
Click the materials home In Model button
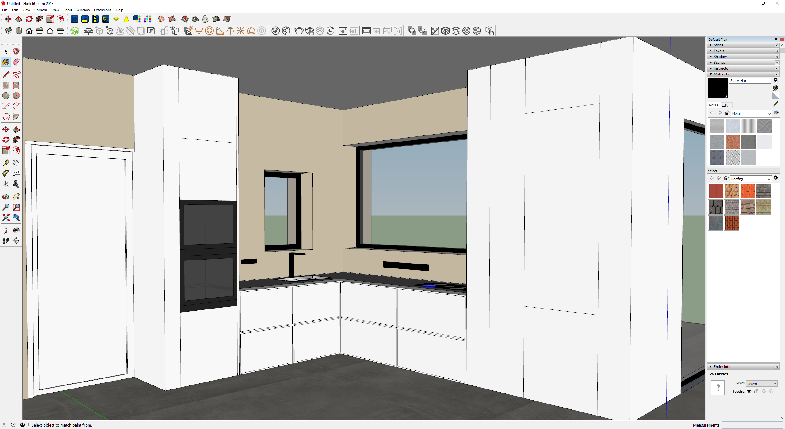727,113
